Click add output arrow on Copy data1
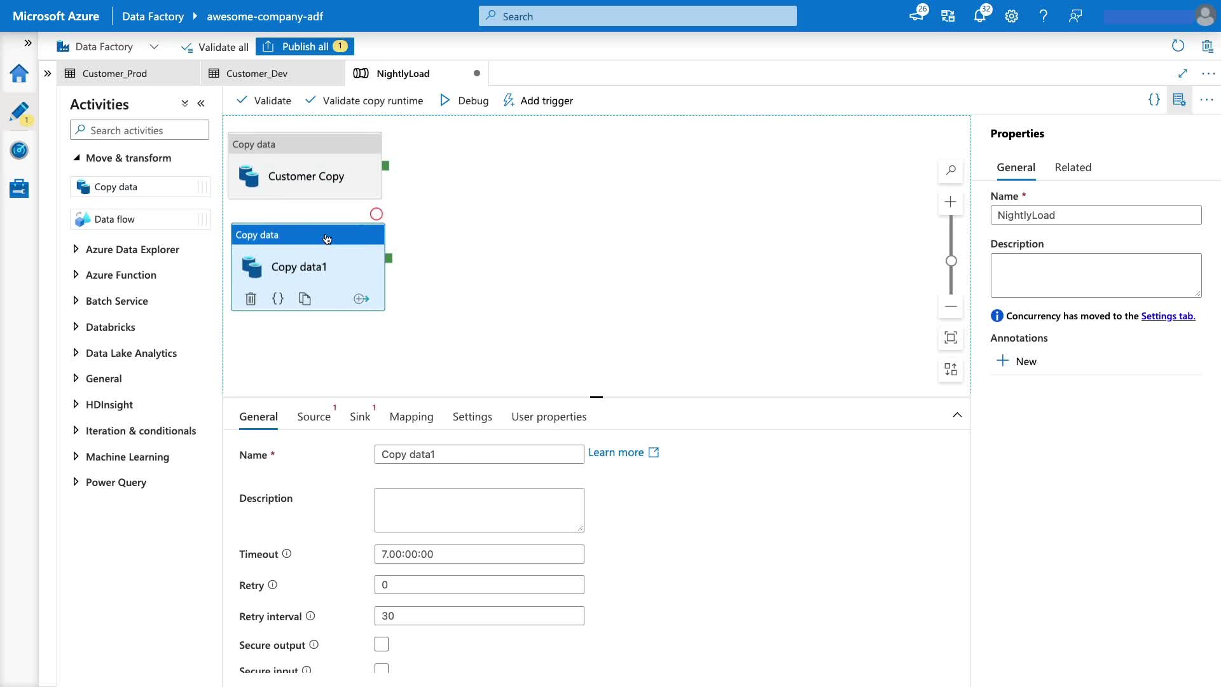Screen dimensions: 1221x687 tap(361, 299)
